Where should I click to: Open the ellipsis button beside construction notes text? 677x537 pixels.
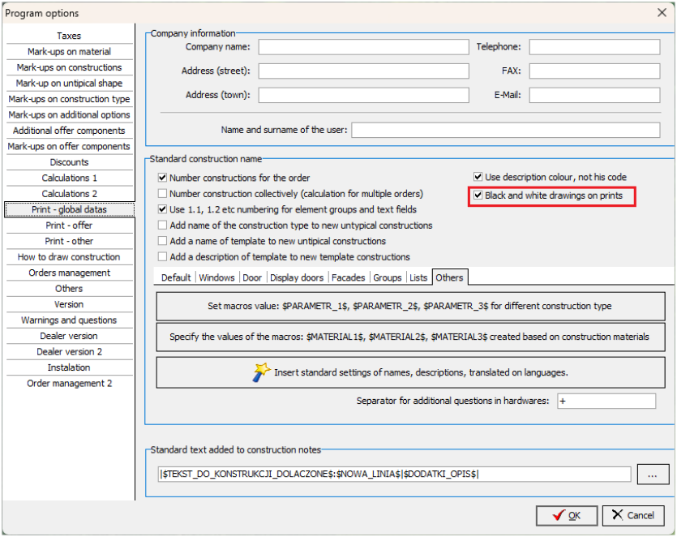coord(652,474)
